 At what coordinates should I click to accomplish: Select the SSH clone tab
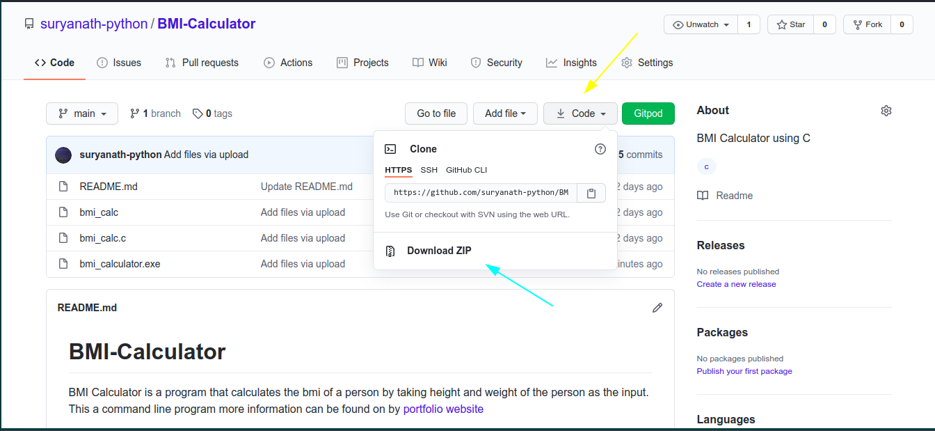(429, 170)
